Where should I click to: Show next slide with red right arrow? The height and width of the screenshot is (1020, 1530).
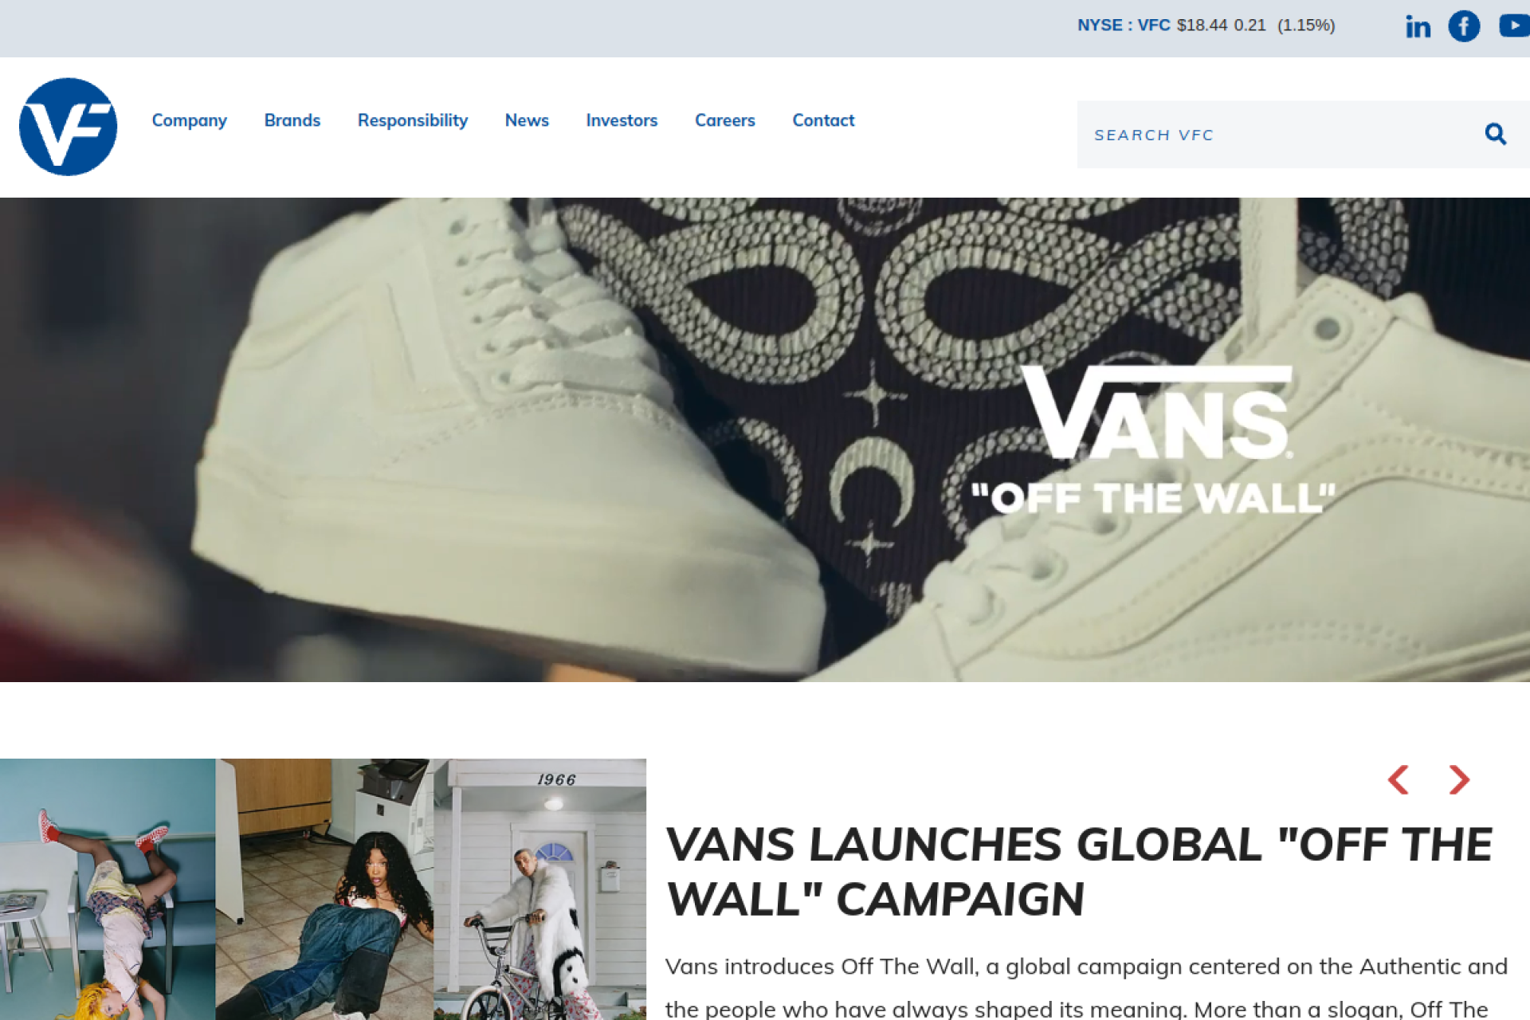pos(1459,779)
